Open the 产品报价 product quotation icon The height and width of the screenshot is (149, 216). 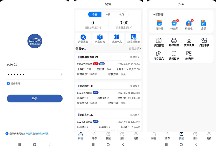tap(83, 38)
